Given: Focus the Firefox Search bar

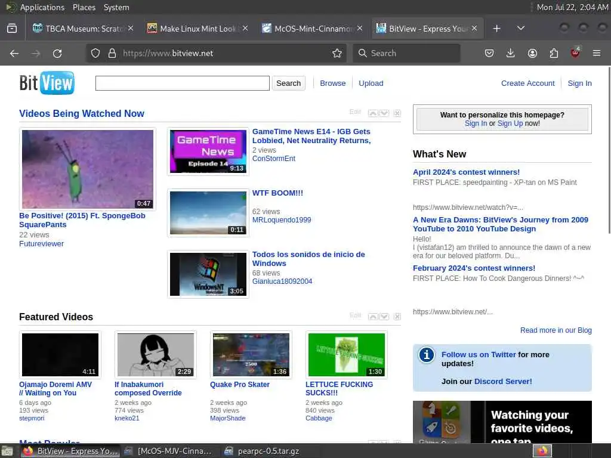Looking at the screenshot, I should [x=406, y=53].
